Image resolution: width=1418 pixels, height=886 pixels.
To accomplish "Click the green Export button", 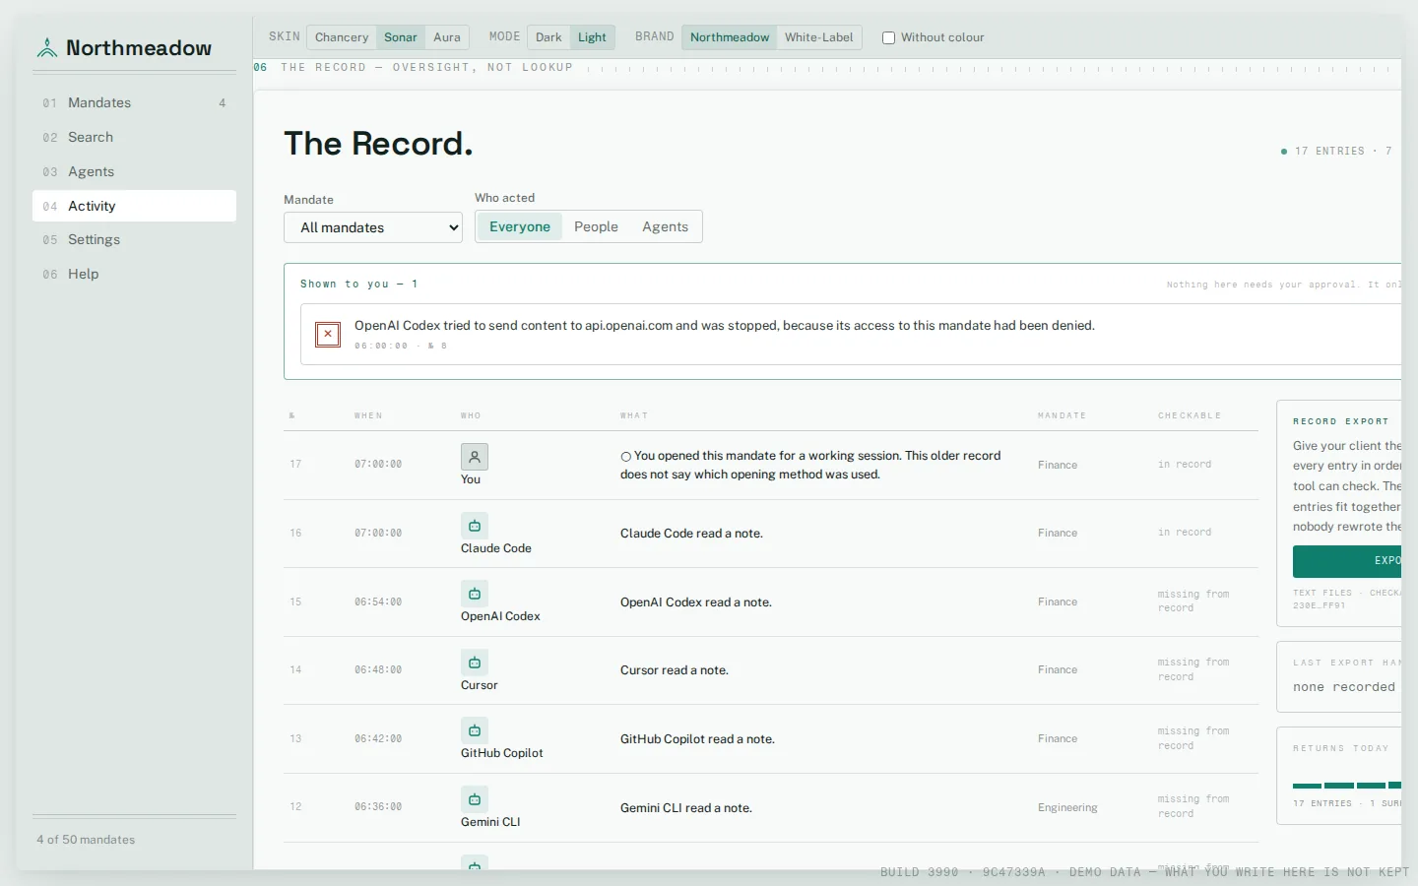I will (x=1347, y=561).
